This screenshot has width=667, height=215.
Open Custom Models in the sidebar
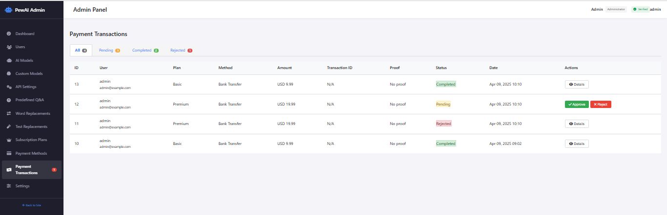click(29, 73)
